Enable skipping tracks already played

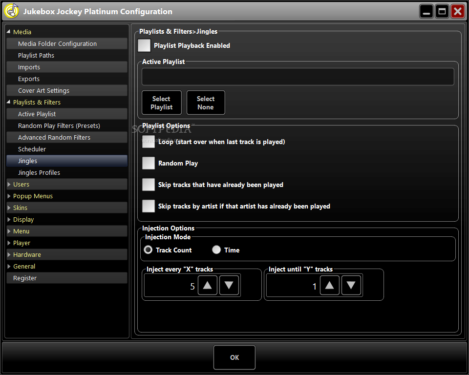tap(149, 185)
